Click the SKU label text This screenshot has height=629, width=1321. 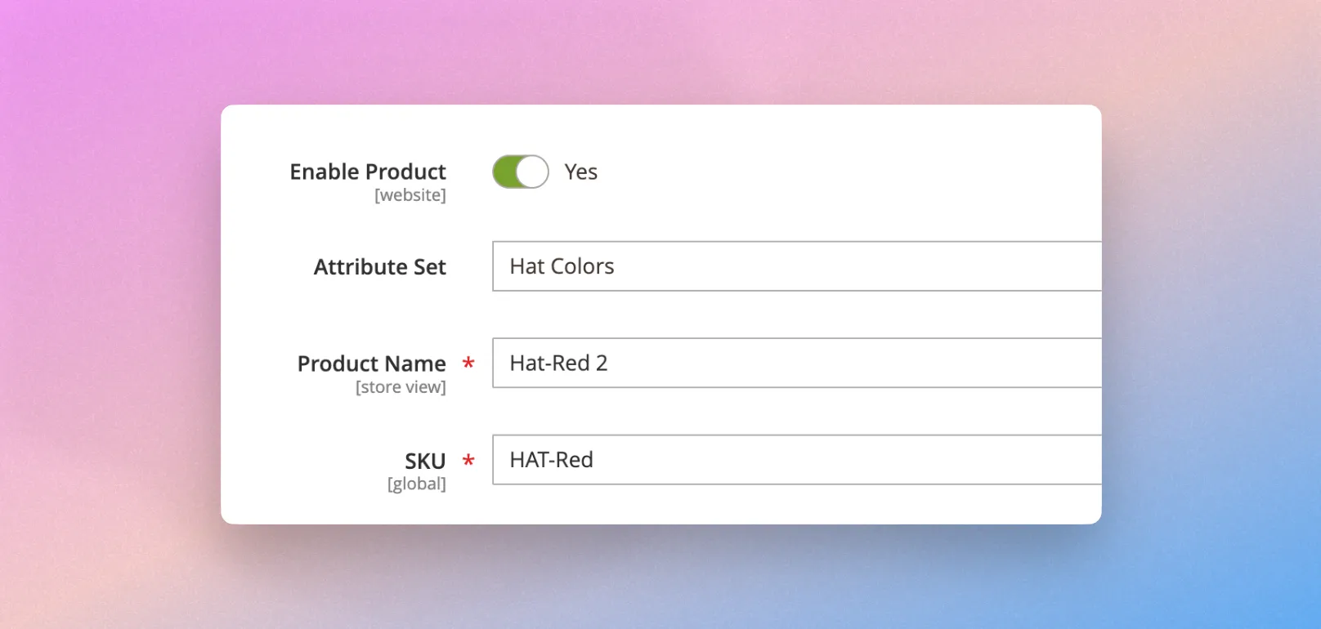(x=425, y=461)
